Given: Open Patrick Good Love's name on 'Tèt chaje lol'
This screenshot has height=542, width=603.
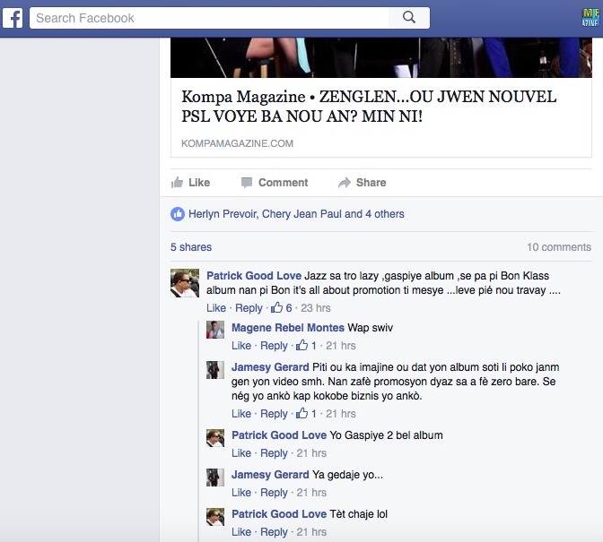Looking at the screenshot, I should [279, 514].
